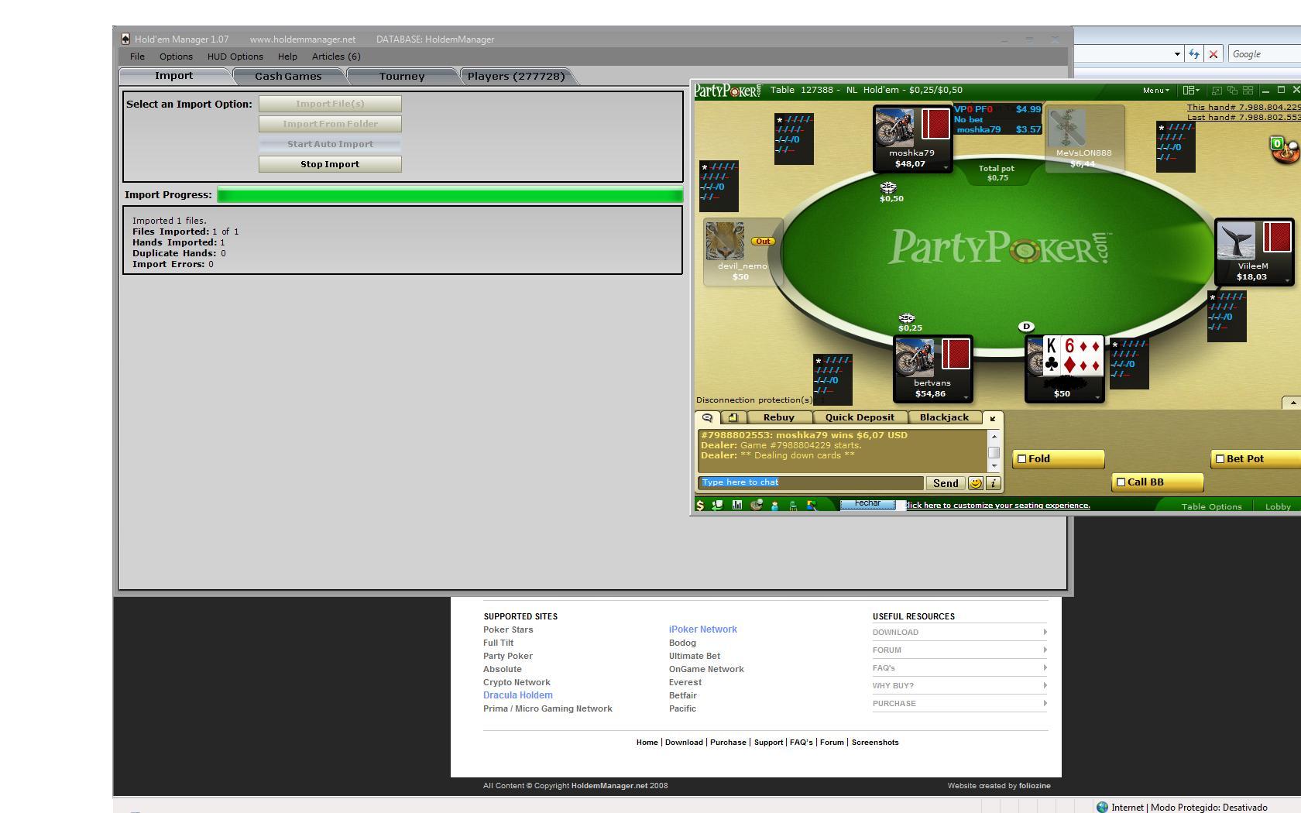Click the browser stop X icon
The image size is (1301, 813).
coord(1213,54)
